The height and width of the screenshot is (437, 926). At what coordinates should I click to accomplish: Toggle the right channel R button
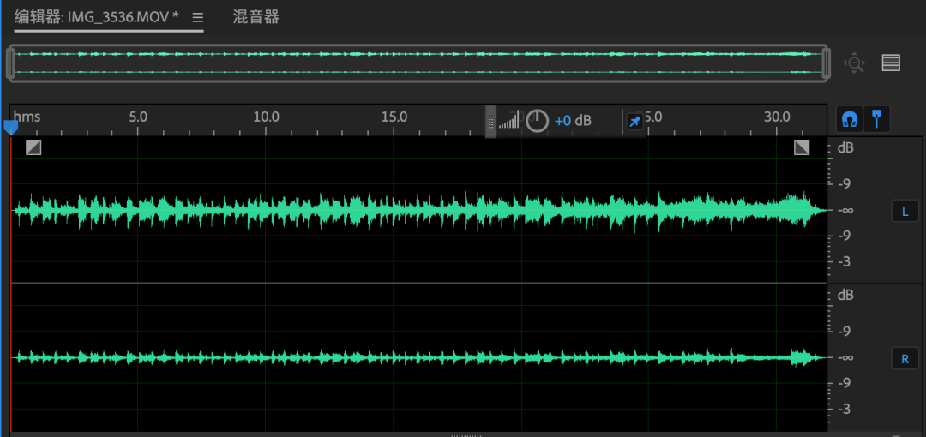[x=905, y=358]
